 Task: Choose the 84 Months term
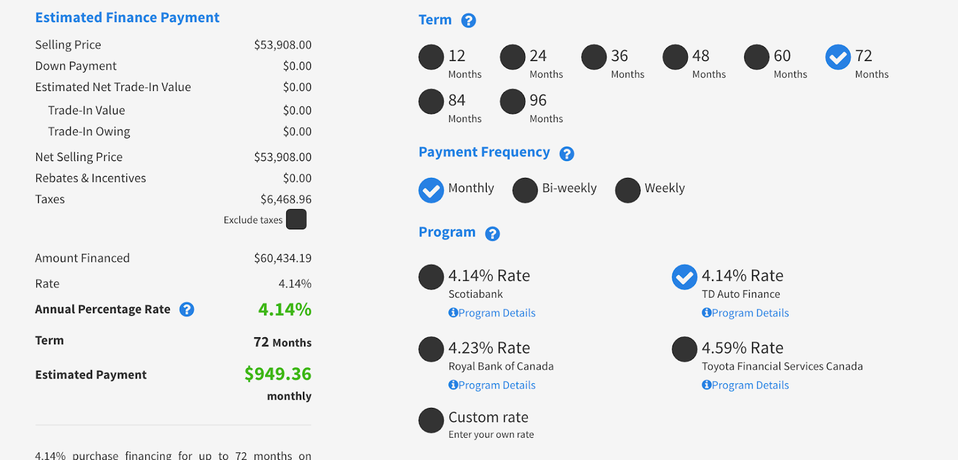431,102
